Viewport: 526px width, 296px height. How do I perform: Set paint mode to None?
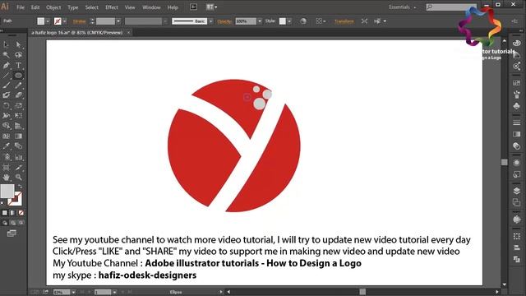pos(21,213)
